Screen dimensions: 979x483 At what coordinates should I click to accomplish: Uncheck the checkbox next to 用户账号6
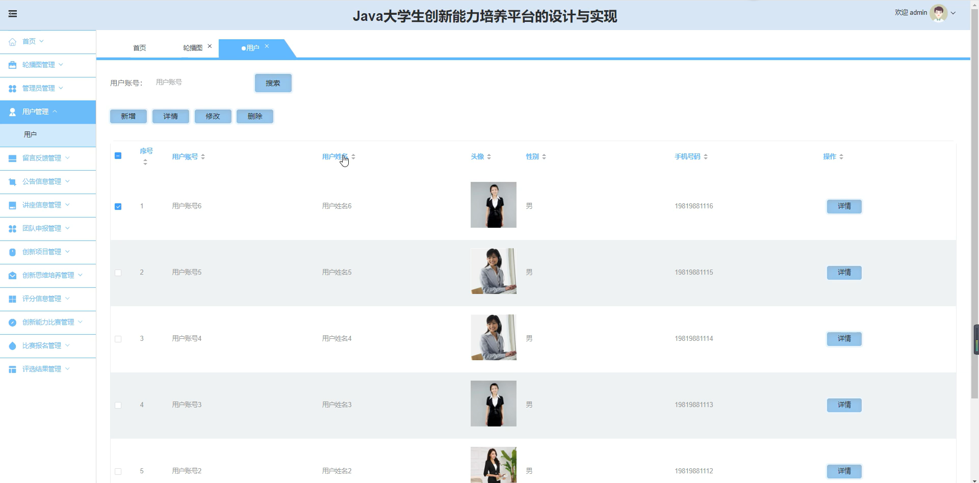(118, 206)
